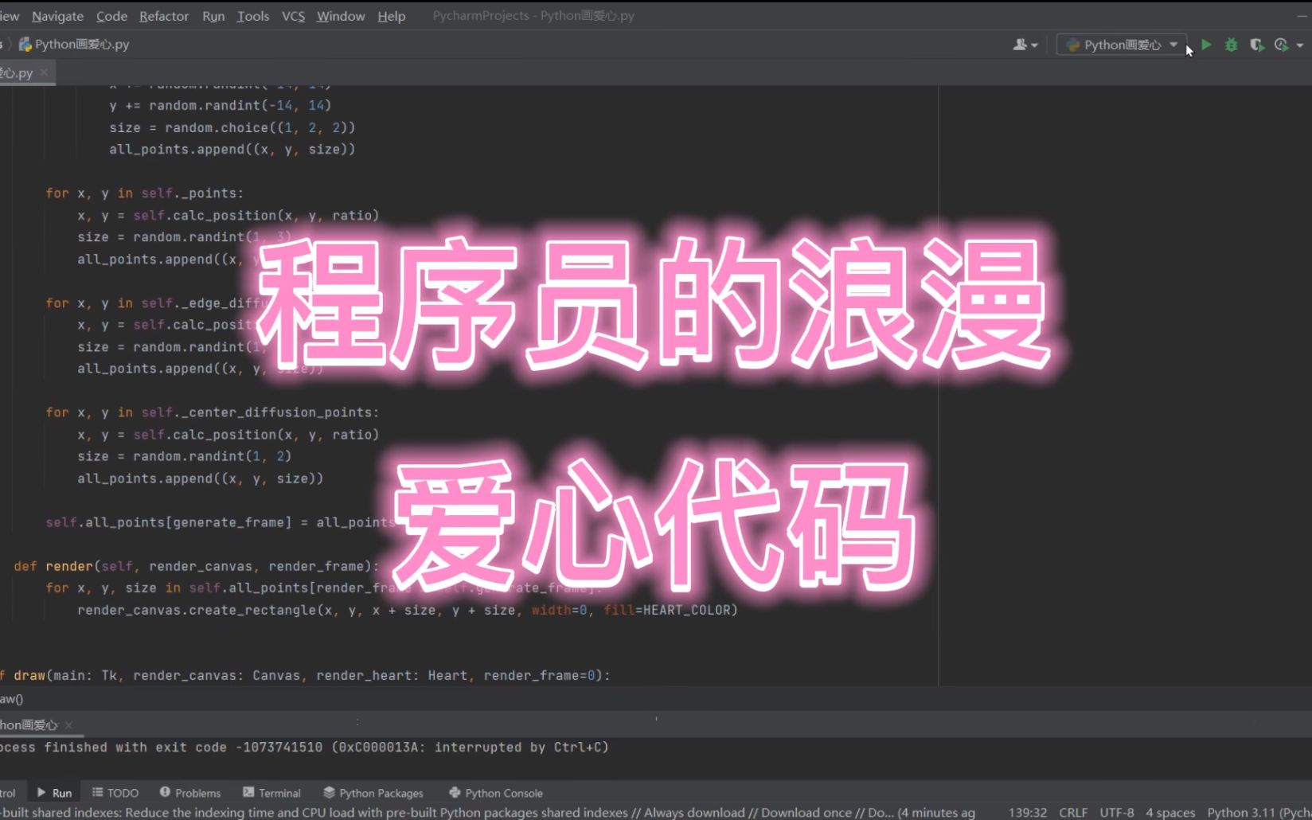1312x820 pixels.
Task: Click the 139:32 line position indicator
Action: point(1028,812)
